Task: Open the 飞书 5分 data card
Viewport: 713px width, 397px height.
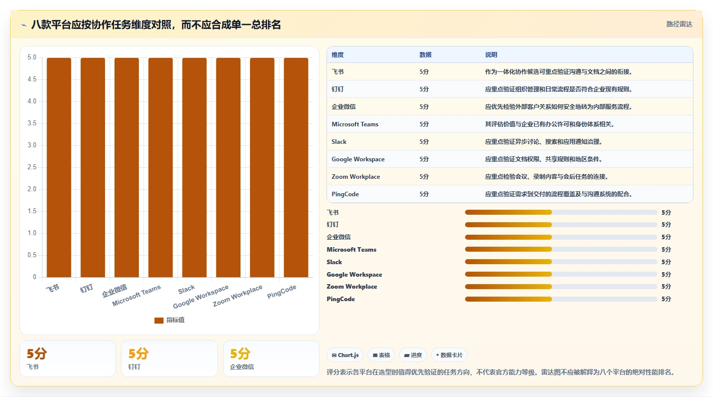Action: 67,359
